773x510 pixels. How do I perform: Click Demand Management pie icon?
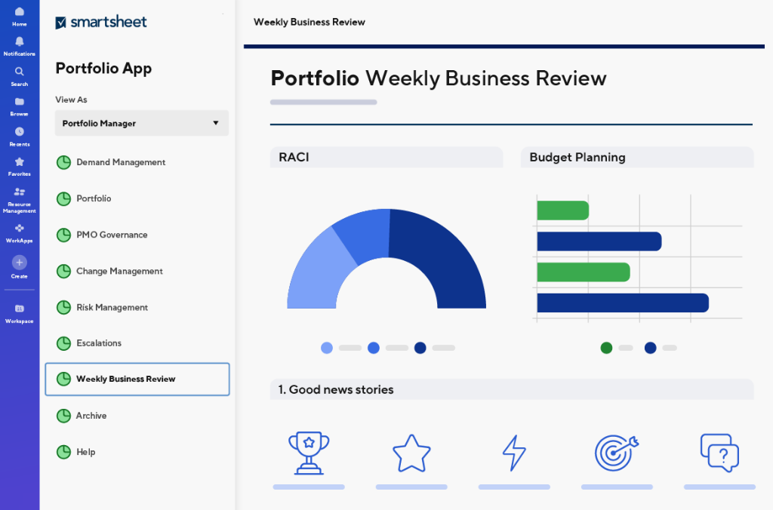63,162
